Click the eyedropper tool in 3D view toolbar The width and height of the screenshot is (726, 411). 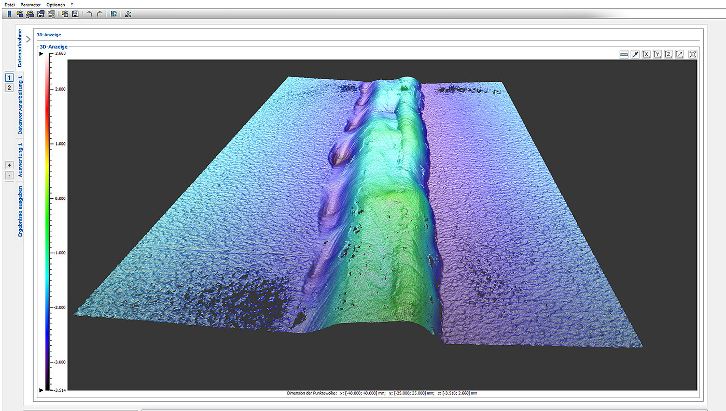(635, 54)
